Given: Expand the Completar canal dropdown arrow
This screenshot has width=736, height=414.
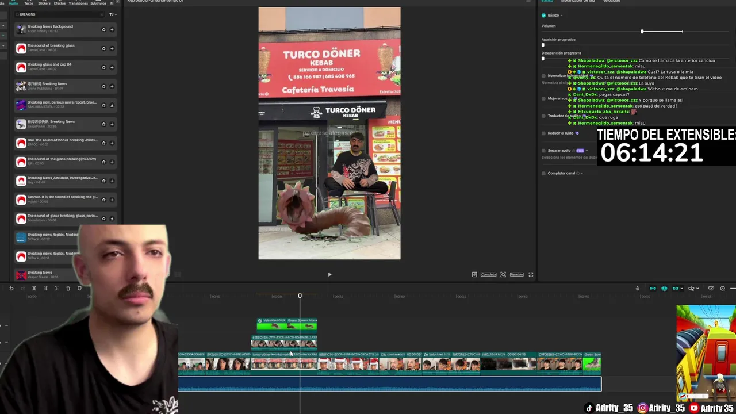Looking at the screenshot, I should tap(582, 173).
